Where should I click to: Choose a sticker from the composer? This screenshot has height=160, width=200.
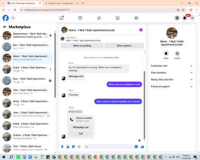point(74,147)
